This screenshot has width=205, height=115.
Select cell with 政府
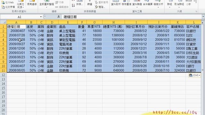52,53
